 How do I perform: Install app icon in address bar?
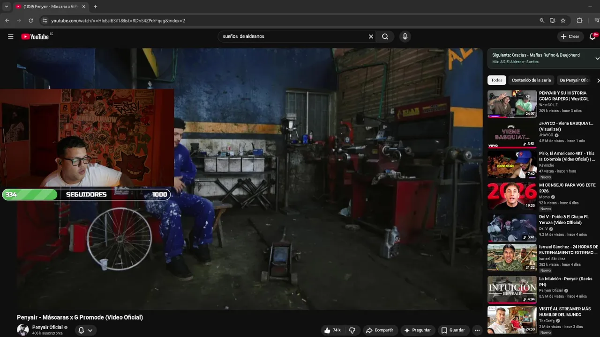(553, 21)
